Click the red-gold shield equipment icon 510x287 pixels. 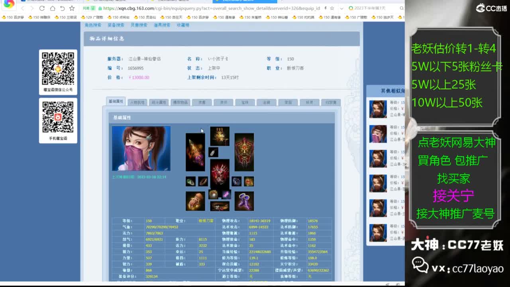tap(244, 152)
